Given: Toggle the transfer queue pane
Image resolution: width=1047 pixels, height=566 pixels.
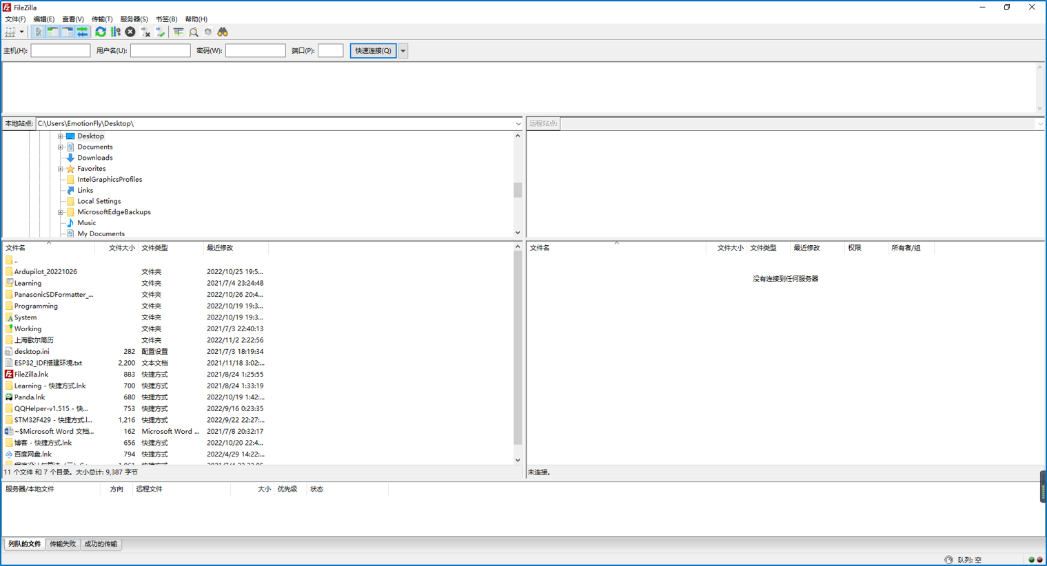Looking at the screenshot, I should [x=83, y=32].
